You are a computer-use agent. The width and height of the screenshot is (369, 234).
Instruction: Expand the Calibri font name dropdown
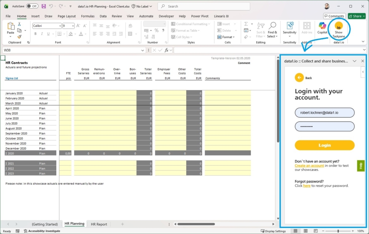click(59, 26)
